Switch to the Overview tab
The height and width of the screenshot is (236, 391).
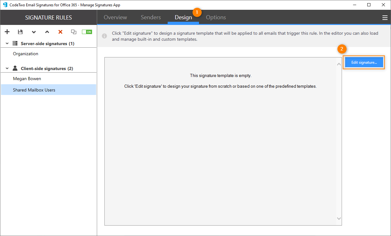click(115, 17)
